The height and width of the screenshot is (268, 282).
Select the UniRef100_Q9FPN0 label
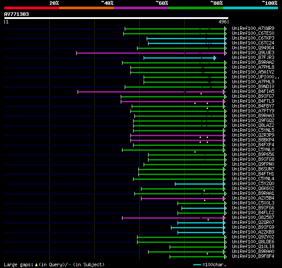tap(253, 164)
